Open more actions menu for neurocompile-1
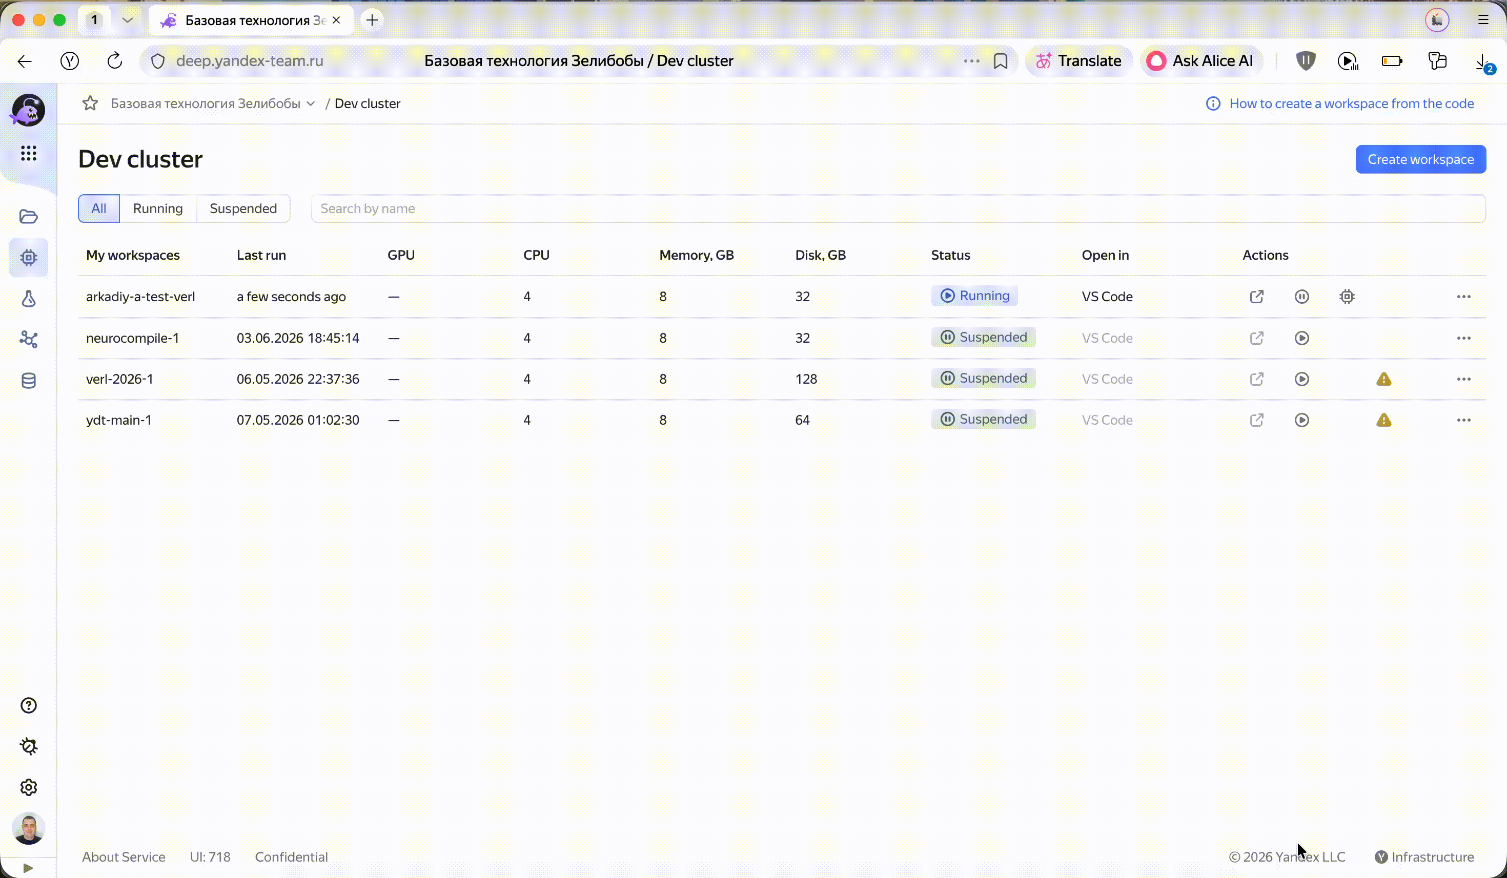Screen dimensions: 1507x878 tap(1463, 338)
